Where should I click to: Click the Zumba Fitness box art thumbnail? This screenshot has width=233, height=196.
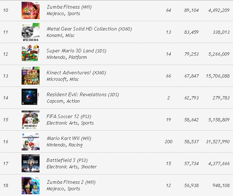tap(30, 10)
